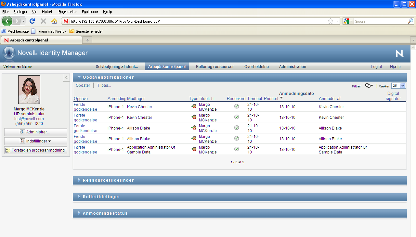
Task: Open the Mest besøgte bookmarks folder
Action: [15, 31]
